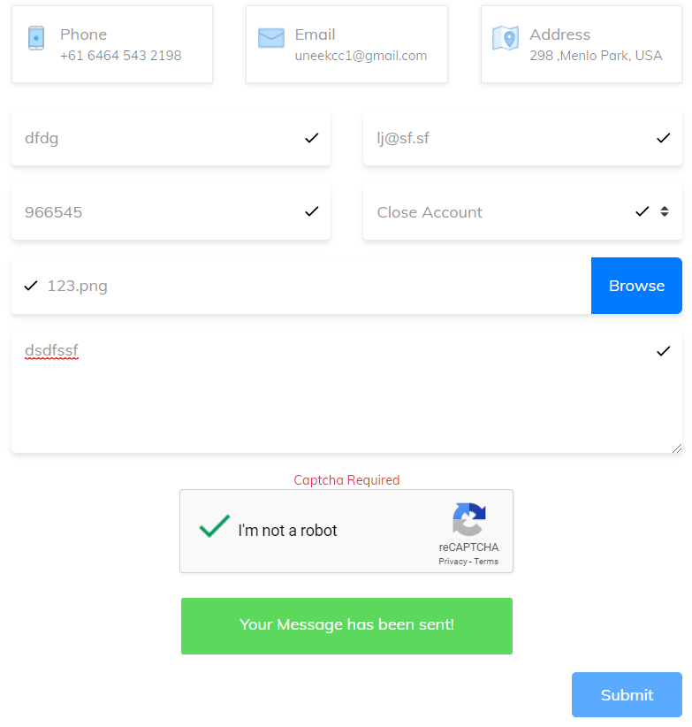Click the Your Message has been sent banner

pos(346,625)
